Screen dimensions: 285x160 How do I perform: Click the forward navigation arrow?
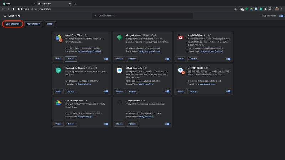click(8, 9)
